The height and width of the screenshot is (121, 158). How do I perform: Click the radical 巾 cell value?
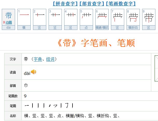[26, 85]
